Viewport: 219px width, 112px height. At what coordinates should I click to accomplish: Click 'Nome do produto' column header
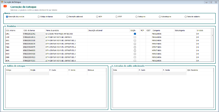coord(66,30)
